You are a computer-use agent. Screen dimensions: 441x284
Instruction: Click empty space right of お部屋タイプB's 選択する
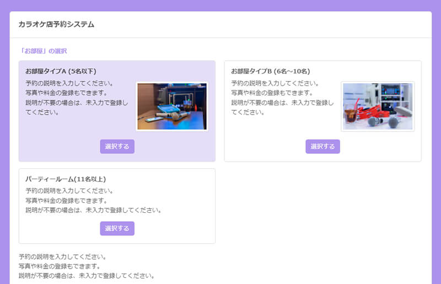point(380,147)
